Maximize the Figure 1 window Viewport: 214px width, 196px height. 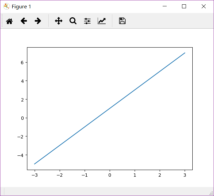click(184, 6)
